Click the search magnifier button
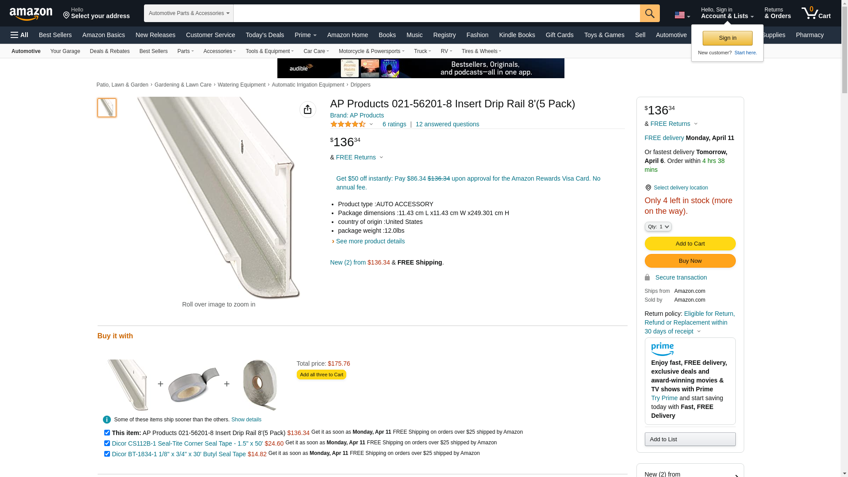Screen dimensions: 848x477 [649, 13]
